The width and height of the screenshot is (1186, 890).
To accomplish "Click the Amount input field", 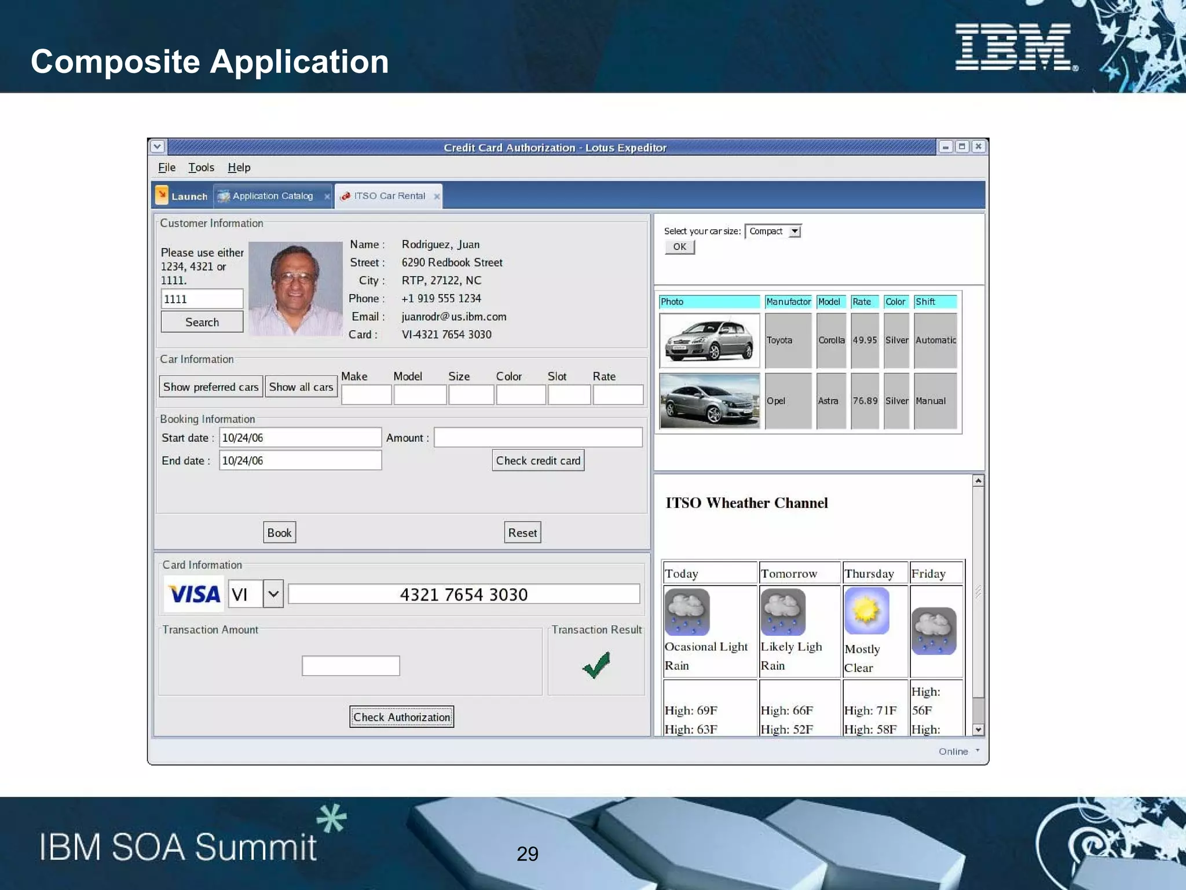I will pos(538,437).
